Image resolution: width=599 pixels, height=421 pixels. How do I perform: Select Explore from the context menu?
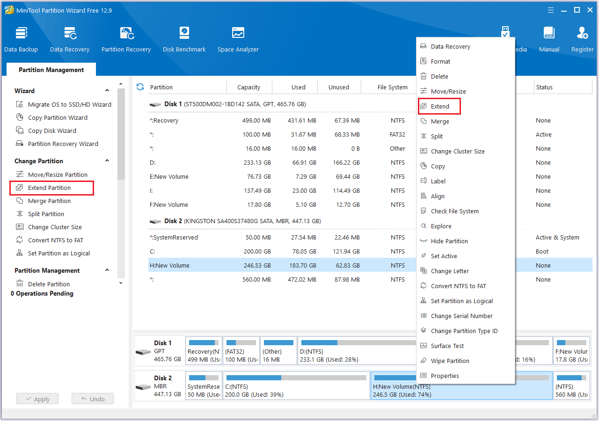tap(466, 226)
